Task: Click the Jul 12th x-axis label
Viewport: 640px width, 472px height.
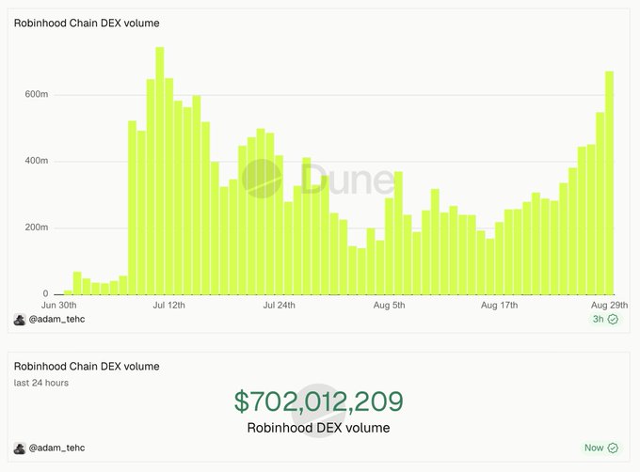Action: (169, 306)
